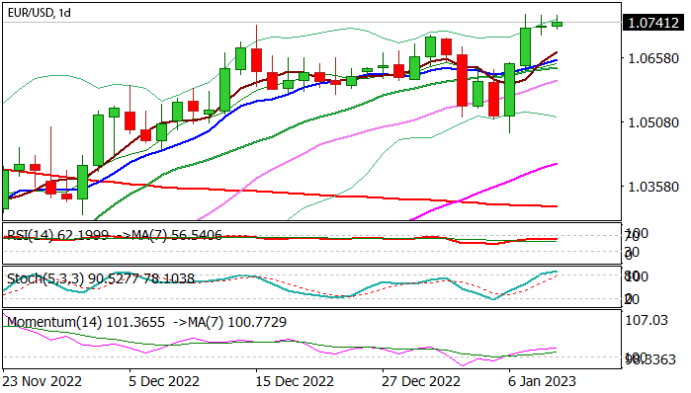Click the red candle on 15 Dec 2022
Viewport: 691px width, 393px height.
256,60
